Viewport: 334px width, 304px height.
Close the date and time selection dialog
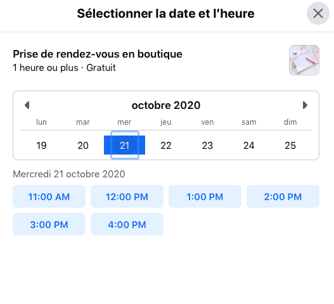[318, 14]
